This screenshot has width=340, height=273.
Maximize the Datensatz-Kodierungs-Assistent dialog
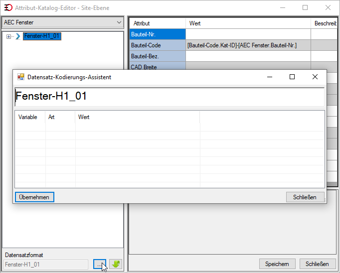(292, 77)
